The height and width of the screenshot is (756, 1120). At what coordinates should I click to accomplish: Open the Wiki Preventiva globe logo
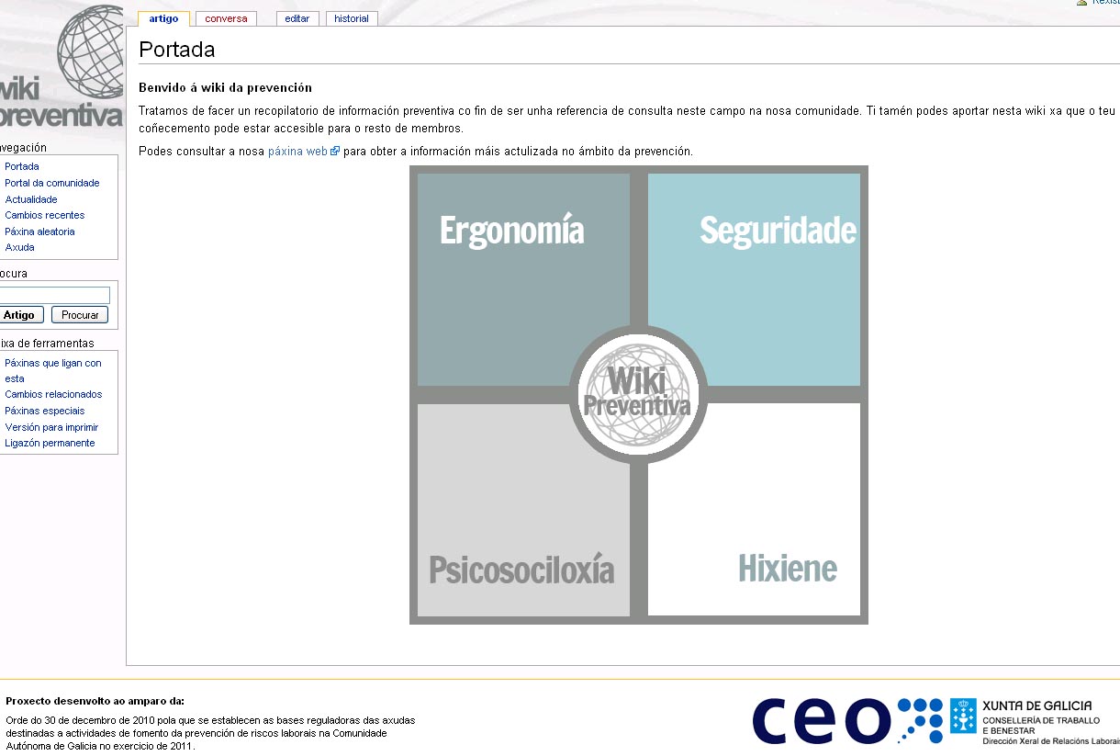[x=61, y=66]
